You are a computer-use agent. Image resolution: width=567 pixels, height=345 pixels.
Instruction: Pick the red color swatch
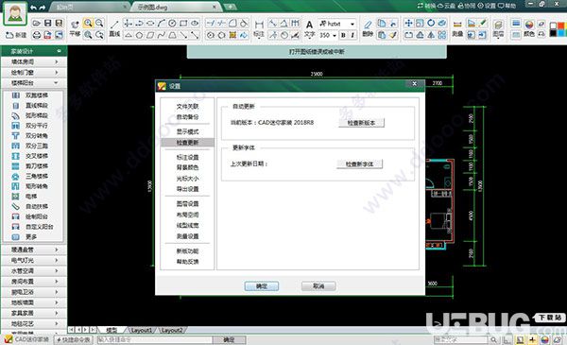coord(560,26)
